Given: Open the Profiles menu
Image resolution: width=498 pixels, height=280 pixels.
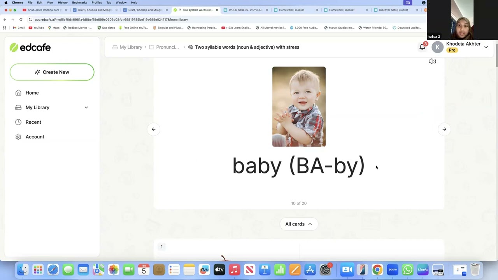Looking at the screenshot, I should (96, 3).
